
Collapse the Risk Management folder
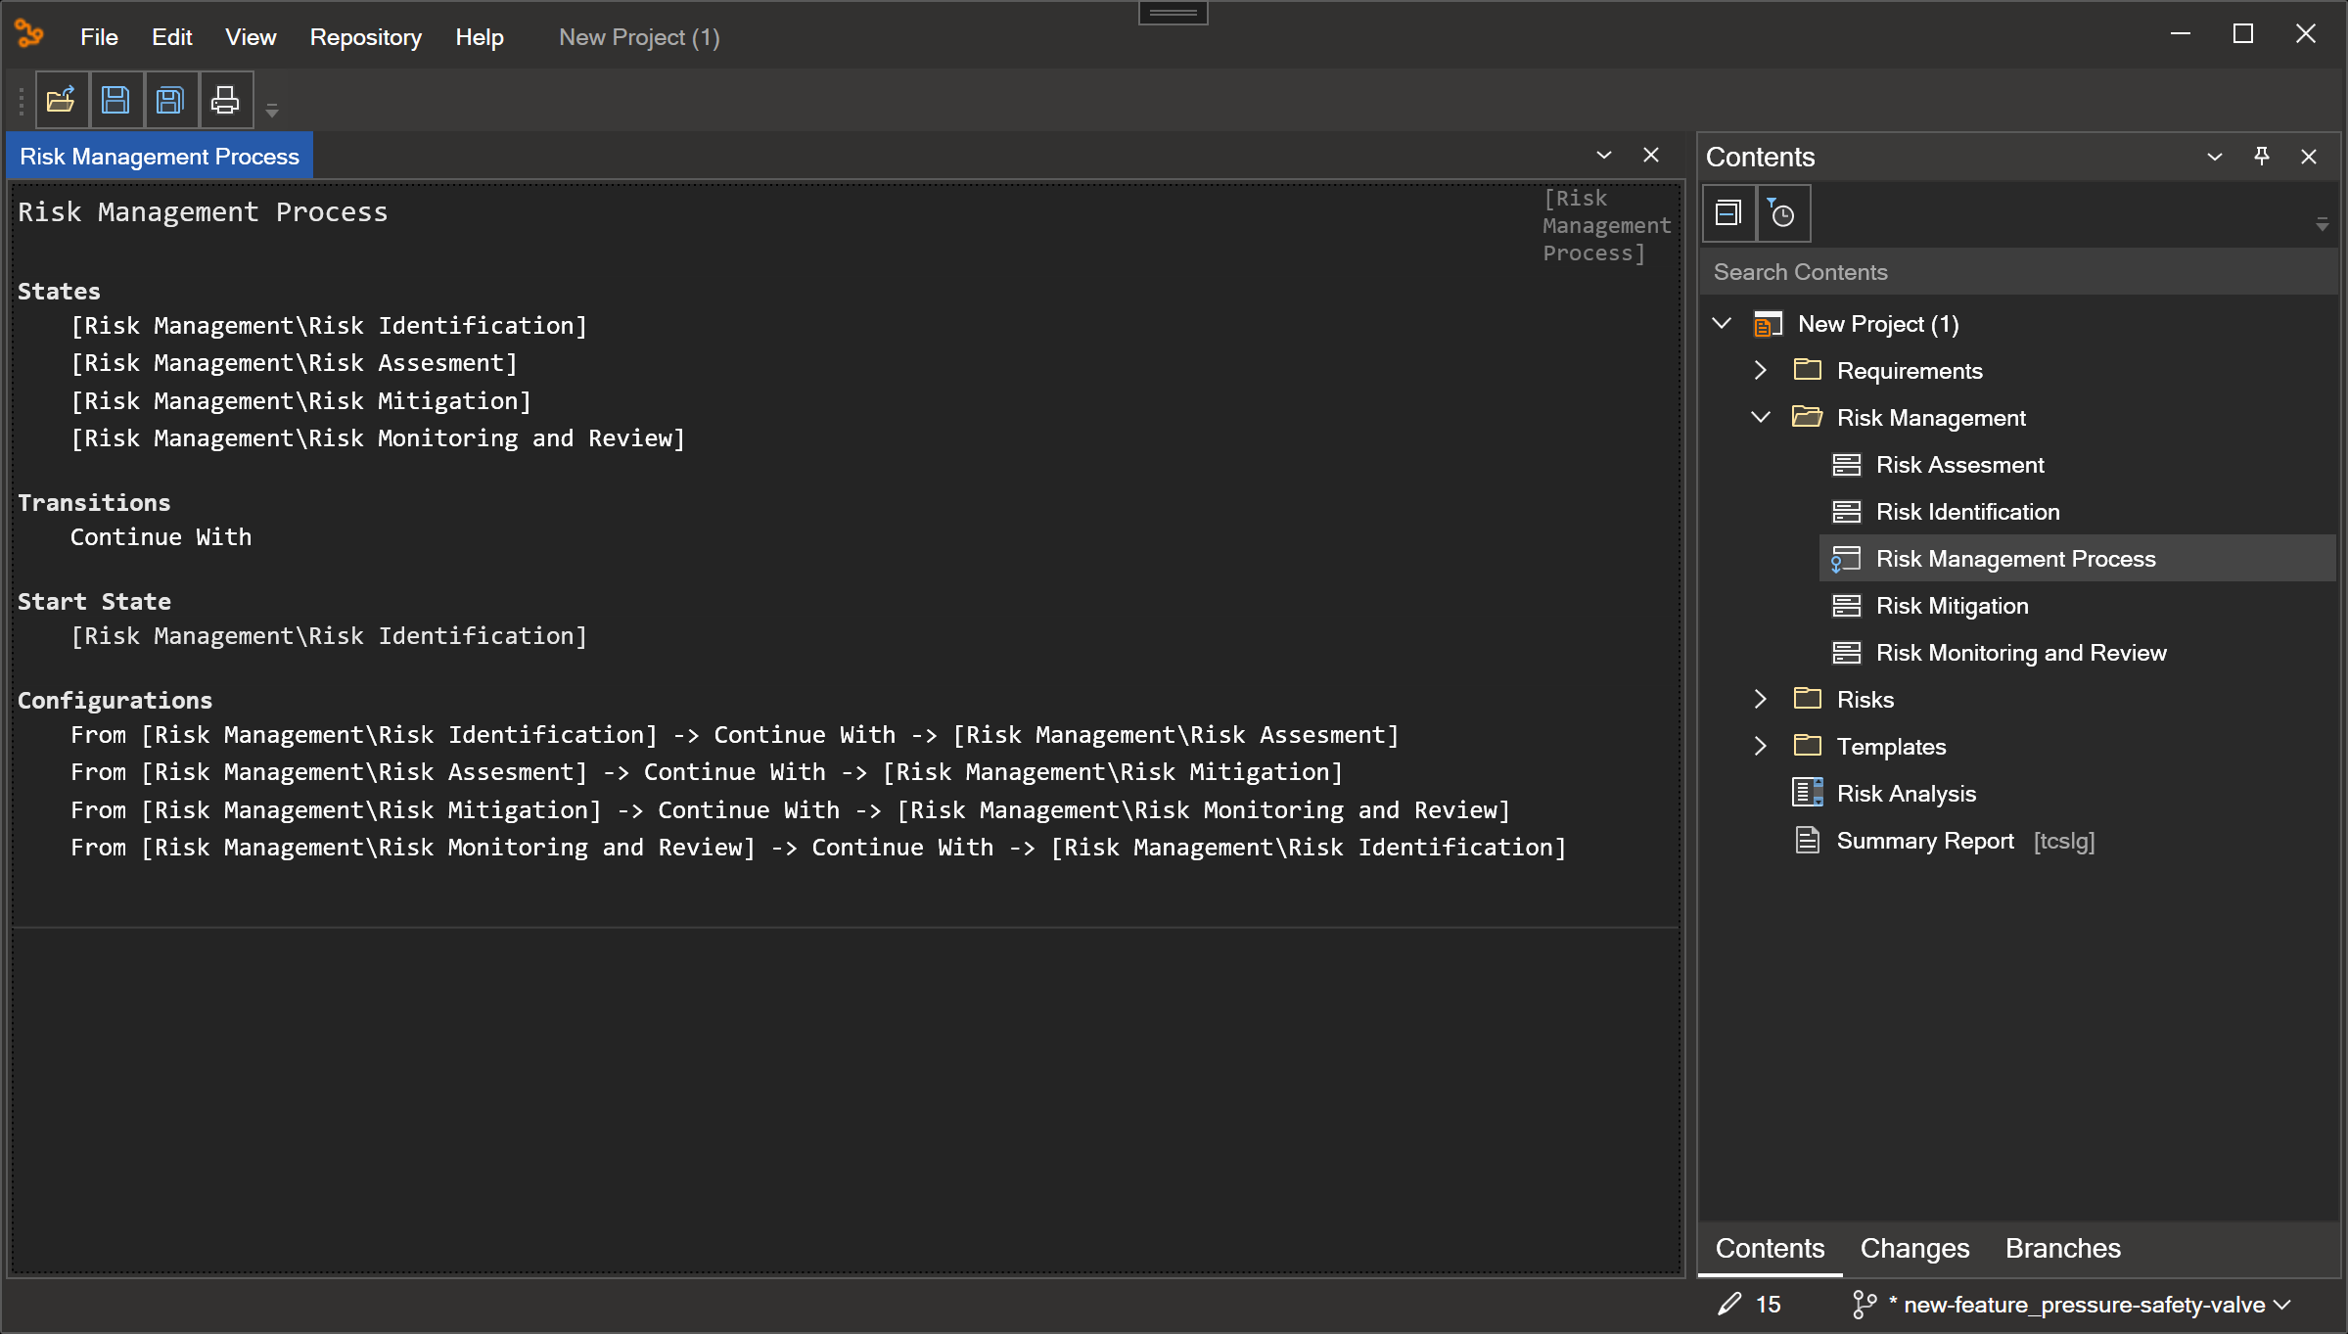pos(1761,418)
